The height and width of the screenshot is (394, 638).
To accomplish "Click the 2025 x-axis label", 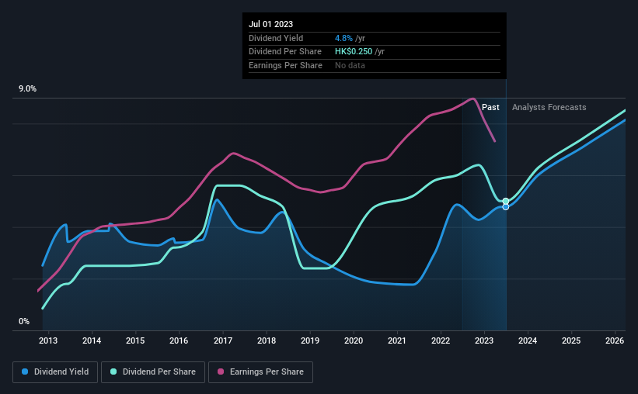I will click(x=571, y=340).
